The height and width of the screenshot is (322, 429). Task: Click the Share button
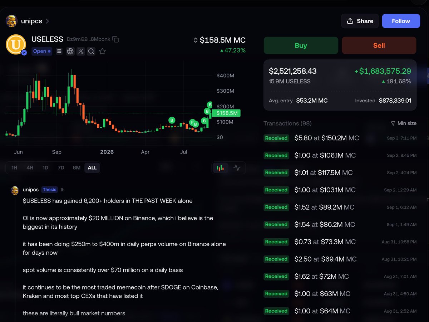point(360,21)
